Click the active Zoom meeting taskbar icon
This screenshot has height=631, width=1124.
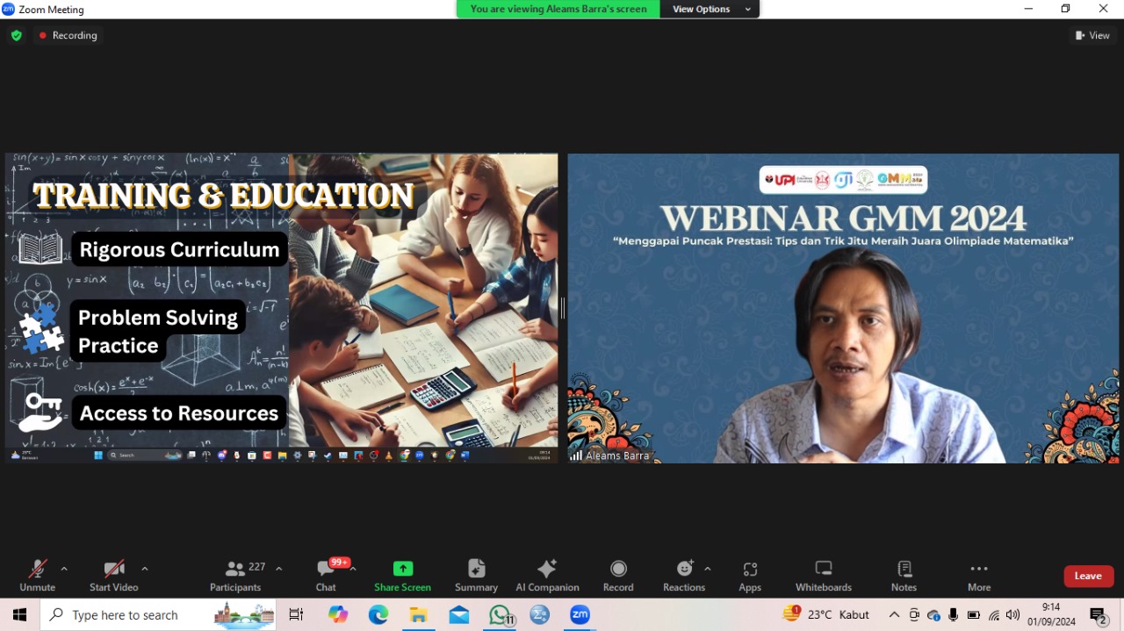pos(580,615)
